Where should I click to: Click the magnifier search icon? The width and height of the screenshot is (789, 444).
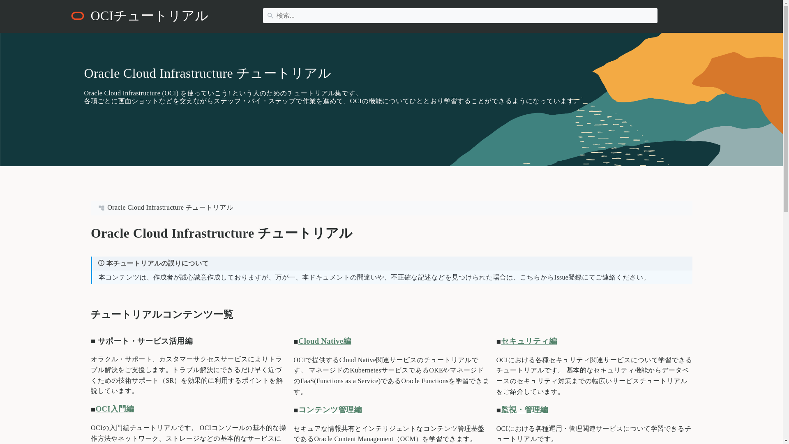270,16
